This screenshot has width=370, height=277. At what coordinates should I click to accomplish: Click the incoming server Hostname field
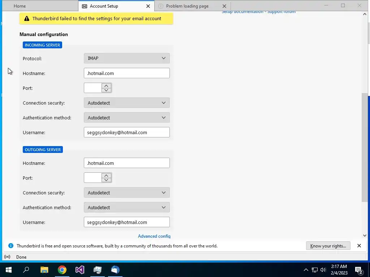[x=127, y=73]
